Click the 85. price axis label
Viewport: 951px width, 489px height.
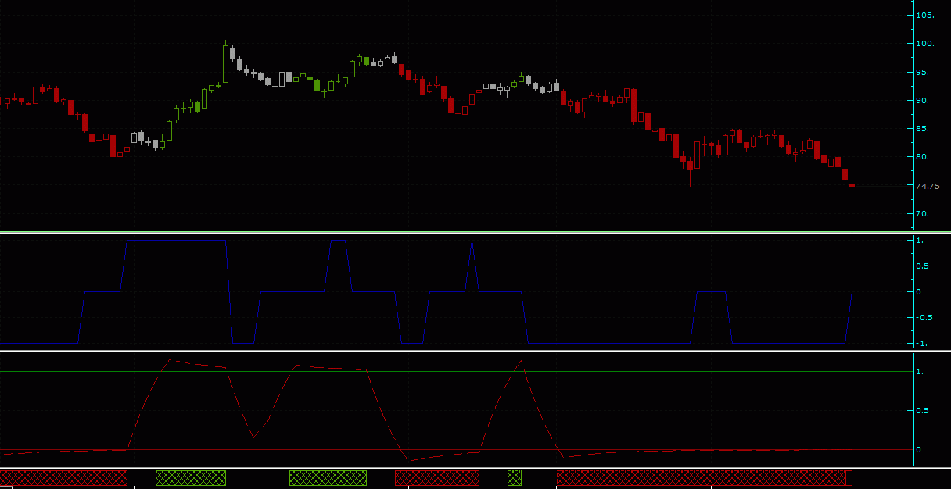point(923,129)
